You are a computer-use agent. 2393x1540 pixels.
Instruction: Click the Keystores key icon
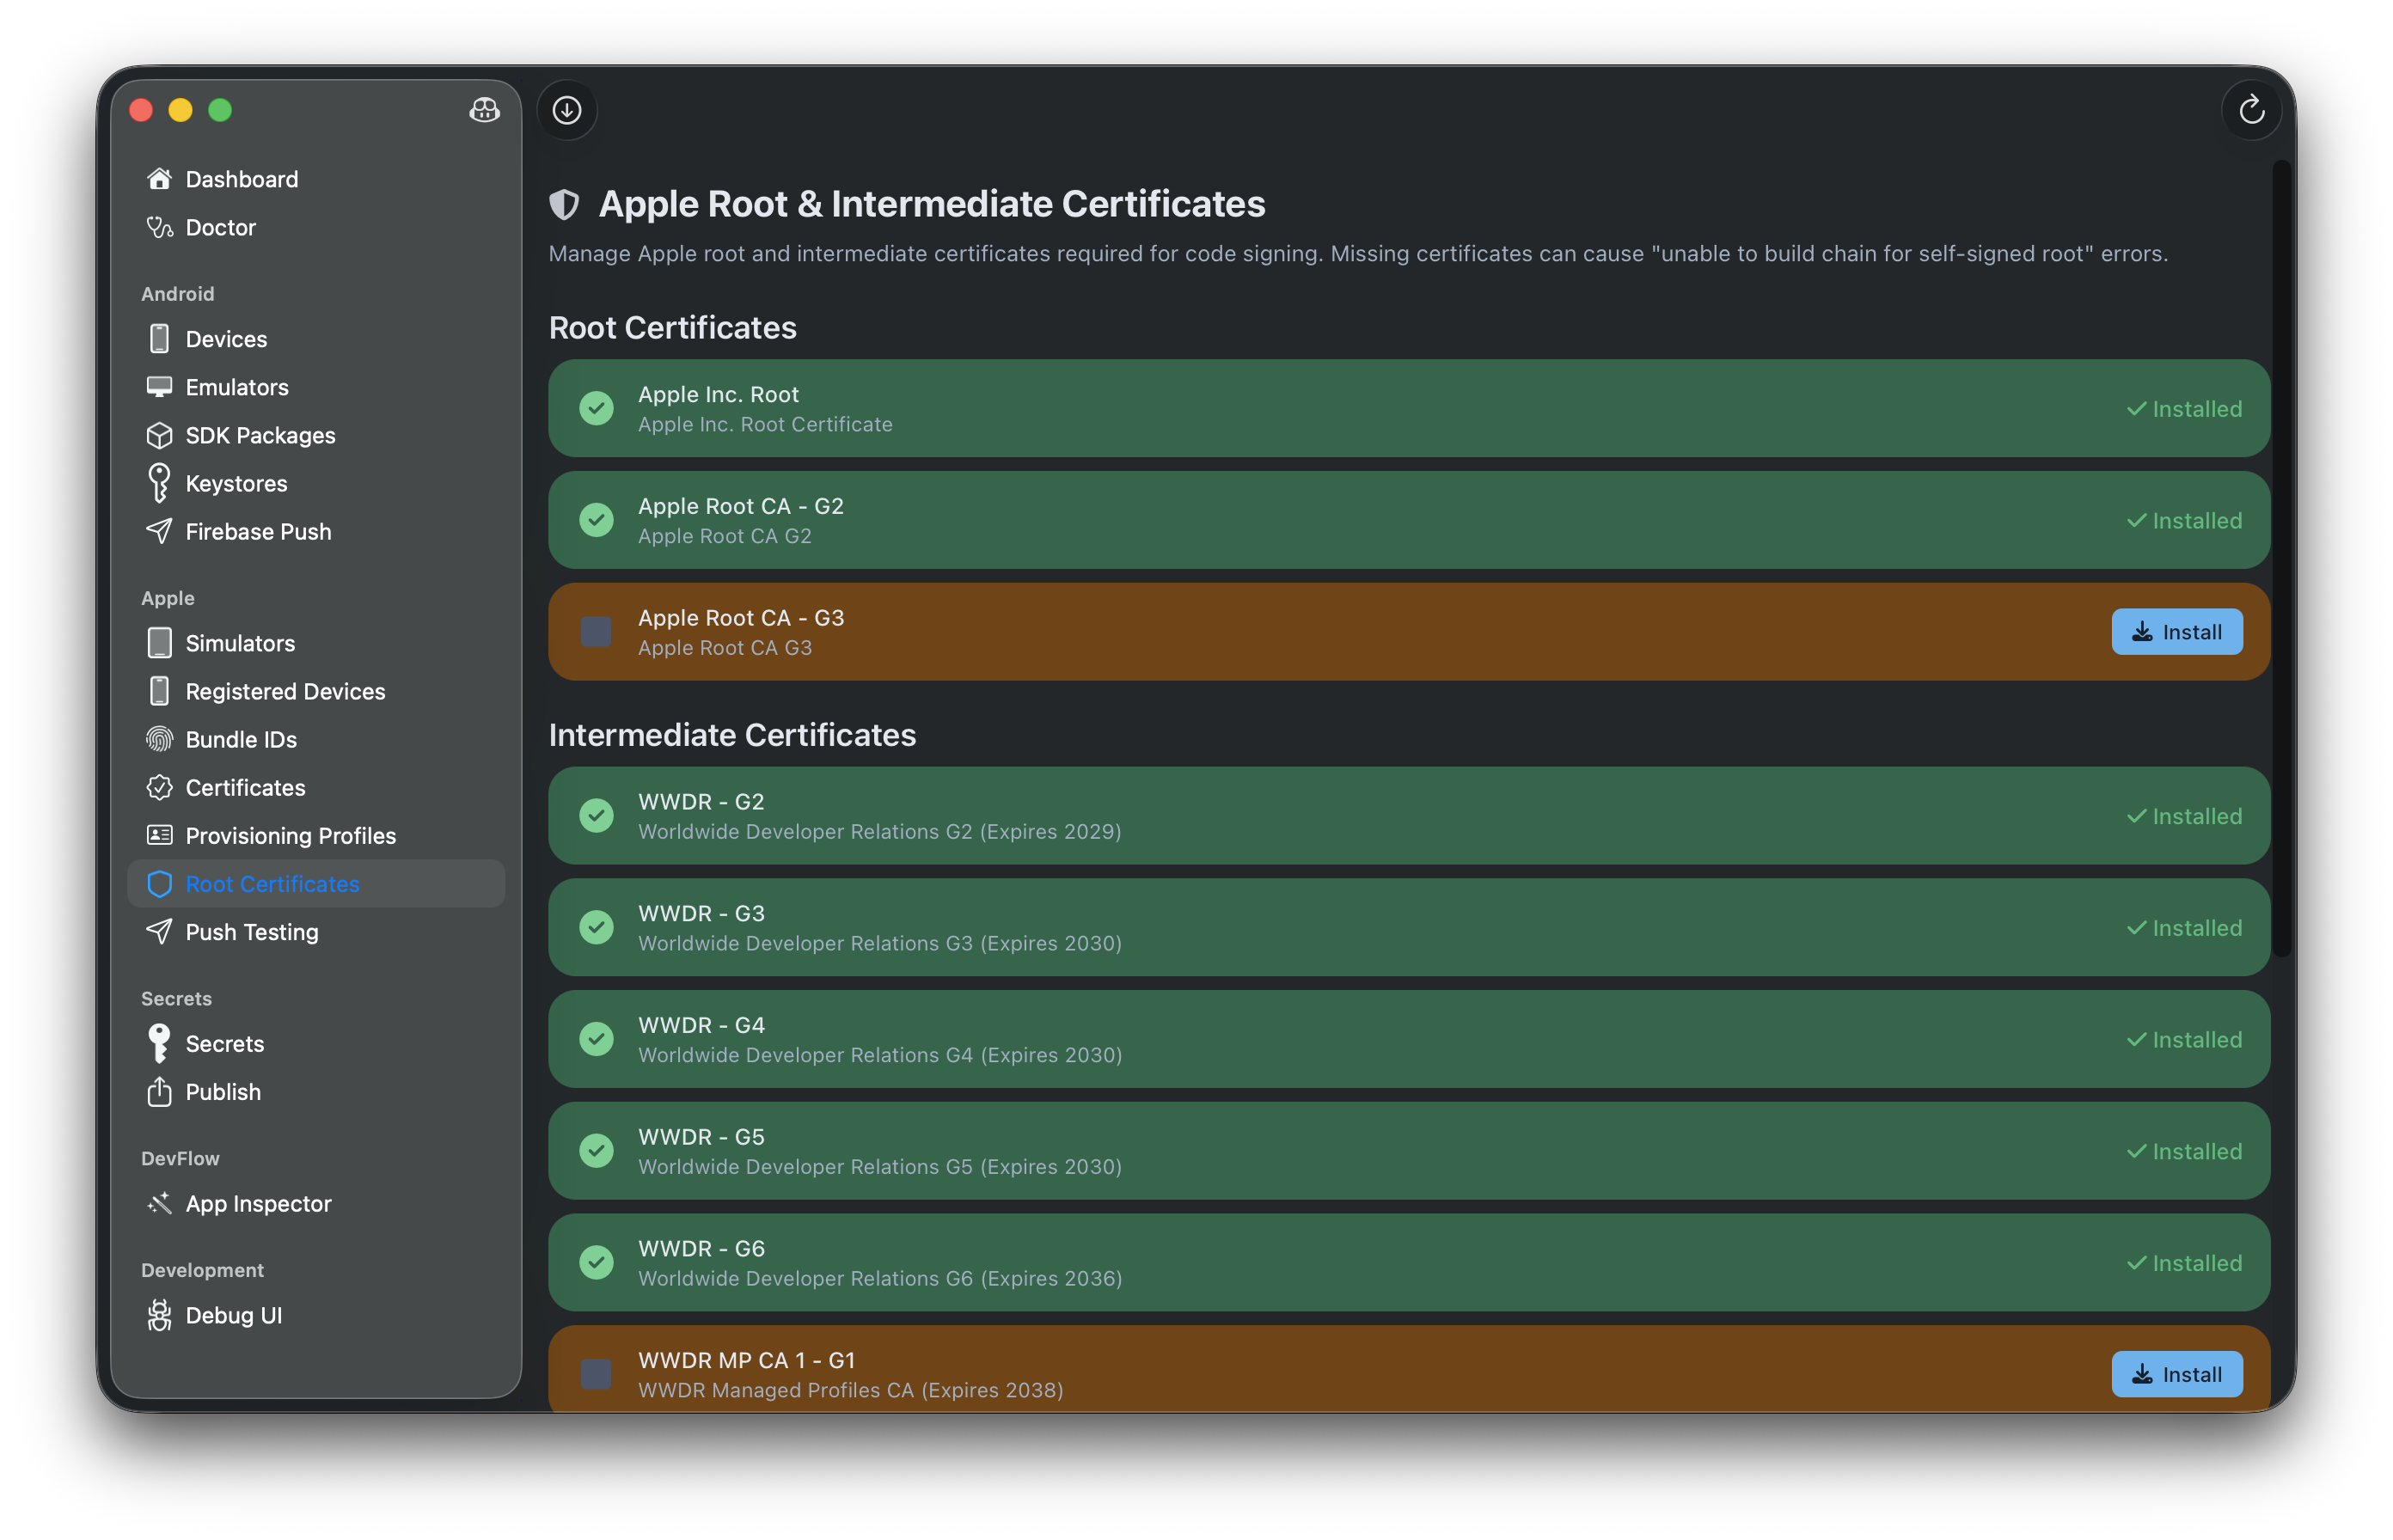pos(159,483)
